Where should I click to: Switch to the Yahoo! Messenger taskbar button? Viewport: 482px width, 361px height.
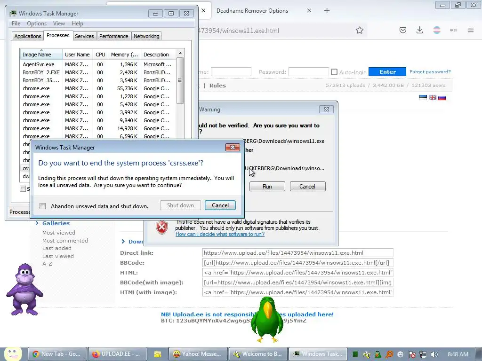(198, 354)
